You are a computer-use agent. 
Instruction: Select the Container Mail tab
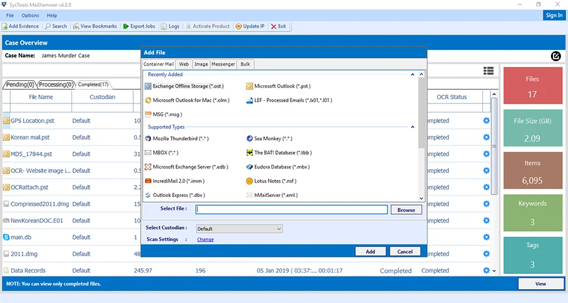tap(158, 64)
